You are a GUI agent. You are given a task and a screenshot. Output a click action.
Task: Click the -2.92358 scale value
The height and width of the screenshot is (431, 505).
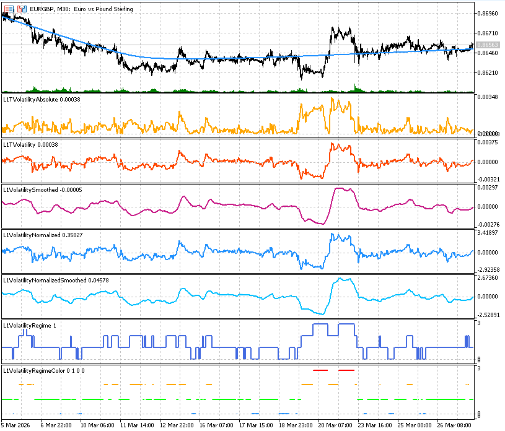click(488, 270)
